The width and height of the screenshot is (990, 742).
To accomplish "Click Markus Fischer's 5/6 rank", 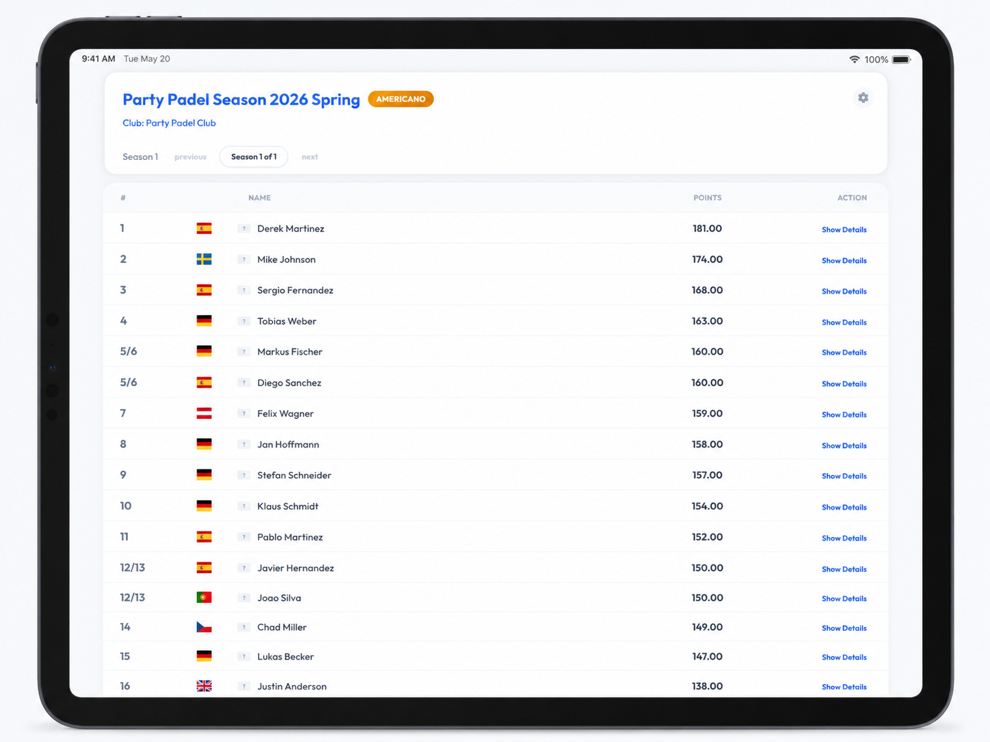I will [x=129, y=351].
